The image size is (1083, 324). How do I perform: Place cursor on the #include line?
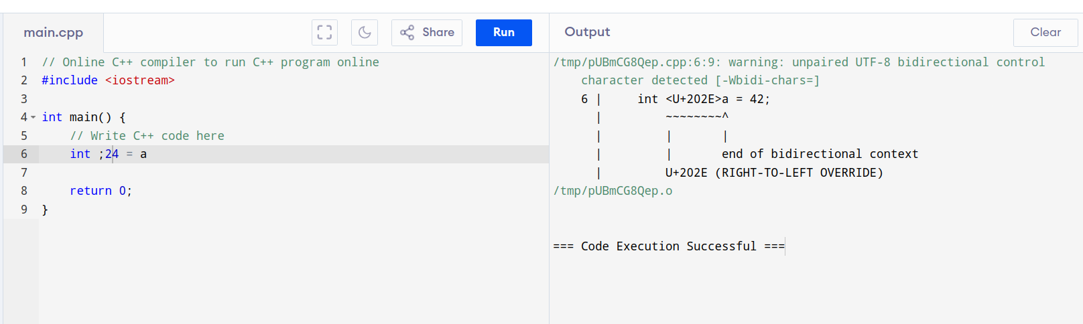coord(107,80)
